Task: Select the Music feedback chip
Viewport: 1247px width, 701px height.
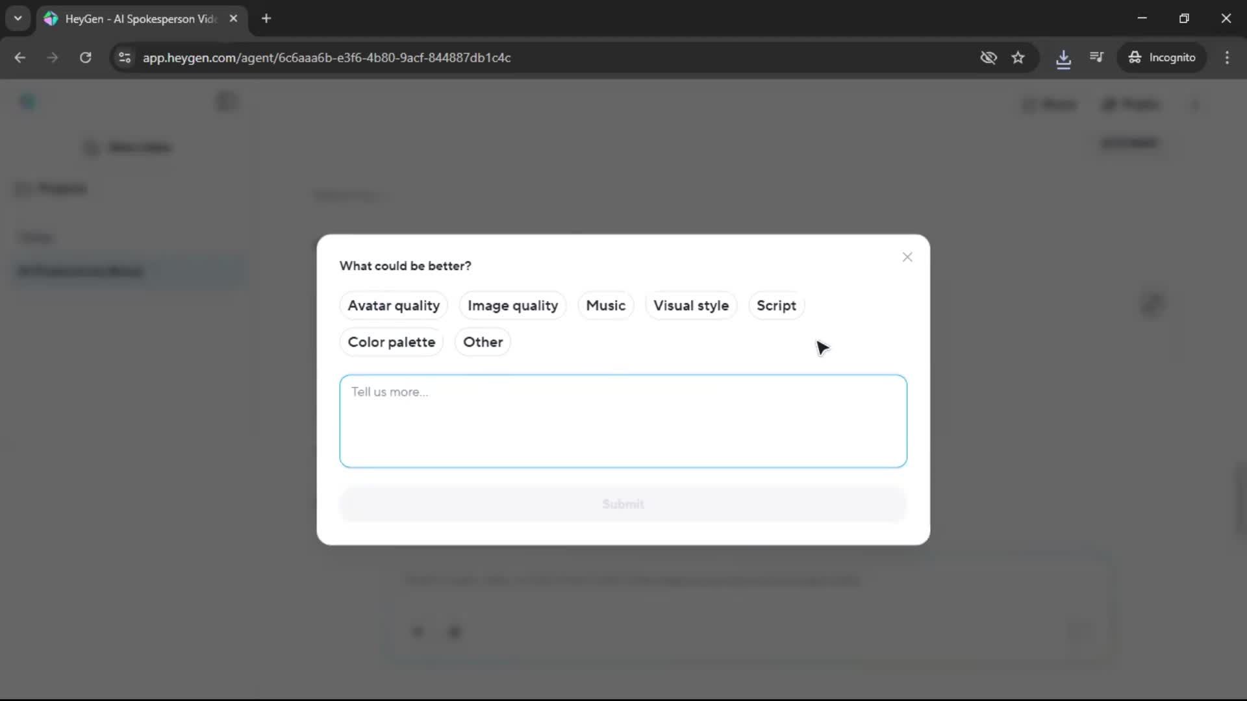Action: [x=605, y=306]
